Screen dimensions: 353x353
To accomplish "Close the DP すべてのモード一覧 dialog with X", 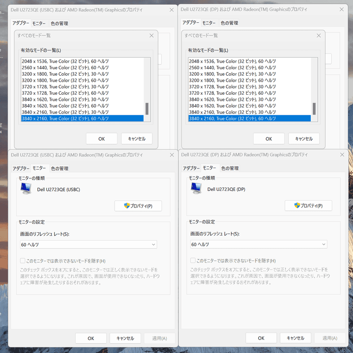I will click(x=319, y=36).
